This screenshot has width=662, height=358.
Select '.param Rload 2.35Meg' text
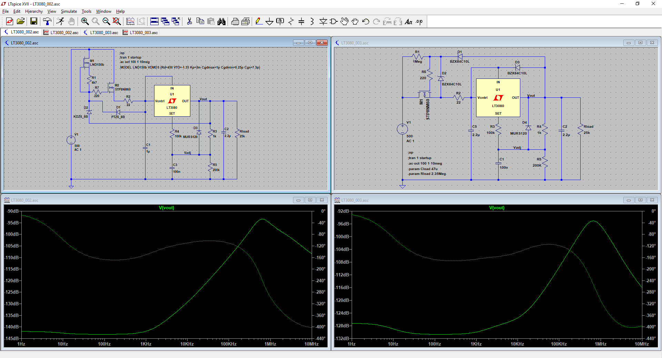tap(427, 174)
